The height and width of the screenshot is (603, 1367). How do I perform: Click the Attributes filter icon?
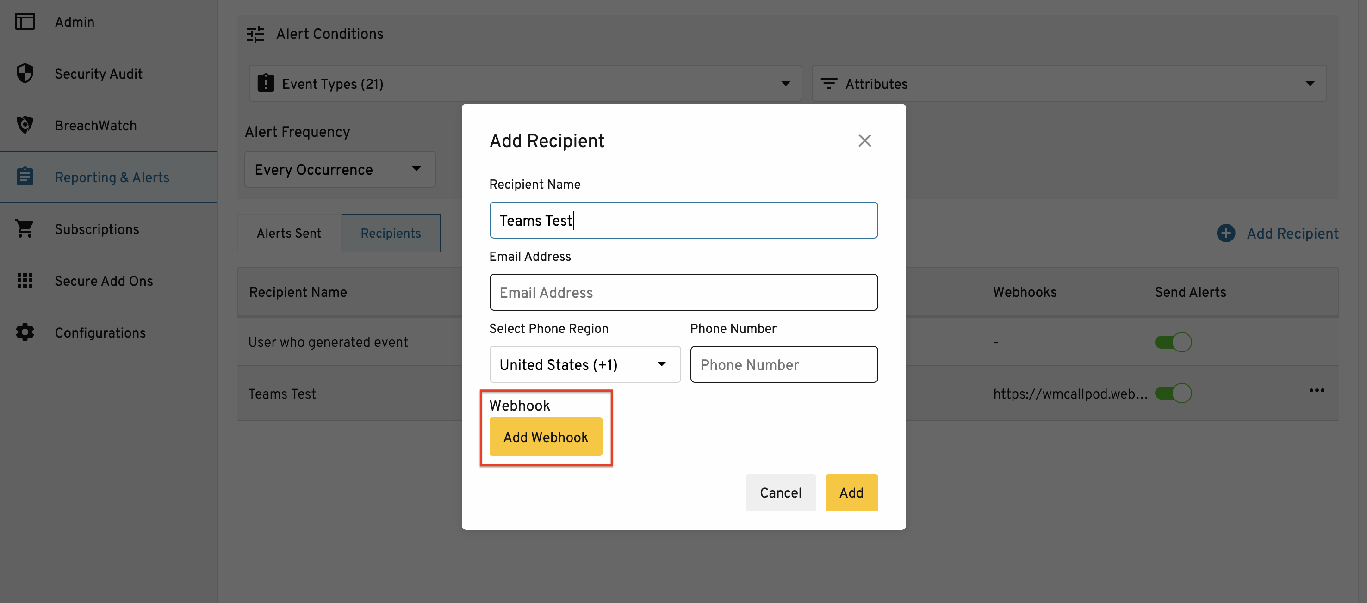829,83
